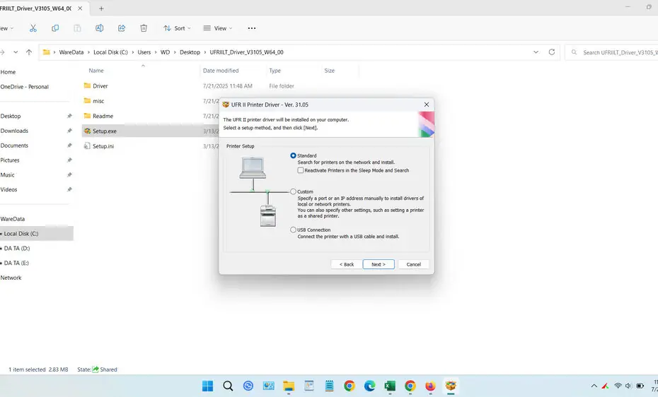Image resolution: width=658 pixels, height=397 pixels.
Task: Expand chevron after Desktop in breadcrumb
Action: (205, 52)
